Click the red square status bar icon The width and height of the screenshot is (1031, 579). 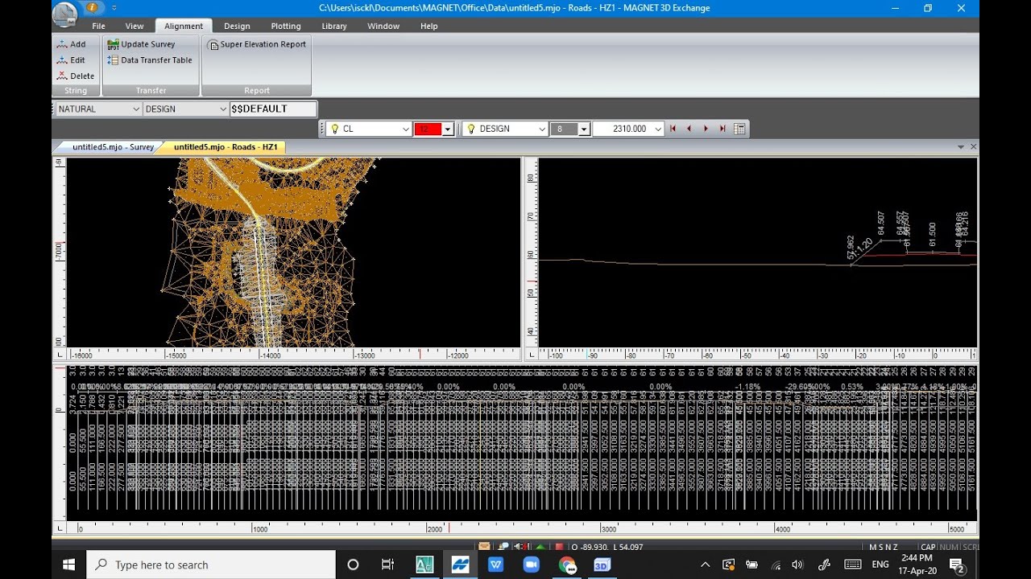(559, 547)
